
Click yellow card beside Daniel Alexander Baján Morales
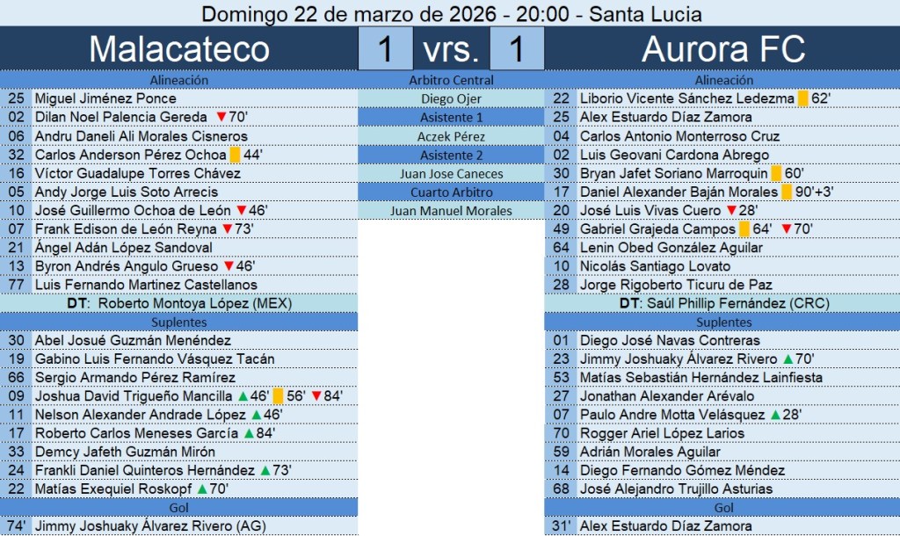click(786, 192)
